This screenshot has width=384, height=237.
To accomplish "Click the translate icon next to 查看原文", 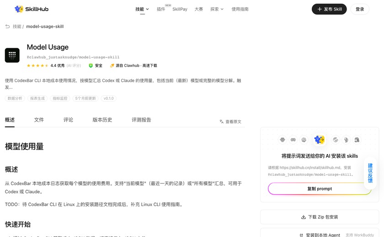I will click(222, 122).
